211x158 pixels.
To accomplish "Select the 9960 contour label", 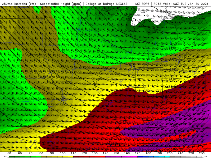I will [166, 96].
